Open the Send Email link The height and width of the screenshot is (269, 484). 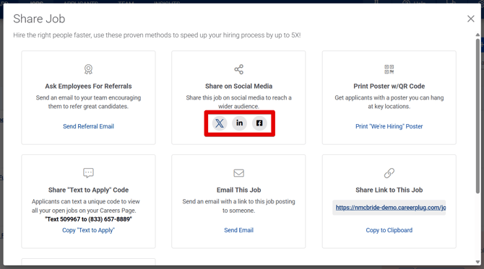[x=238, y=230]
